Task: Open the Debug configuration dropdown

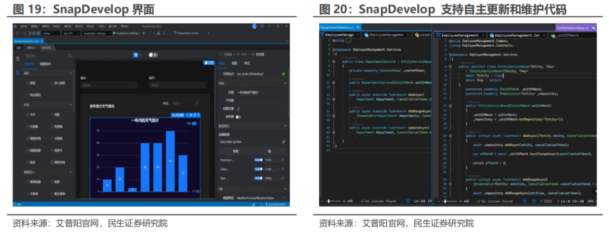Action: (51, 33)
